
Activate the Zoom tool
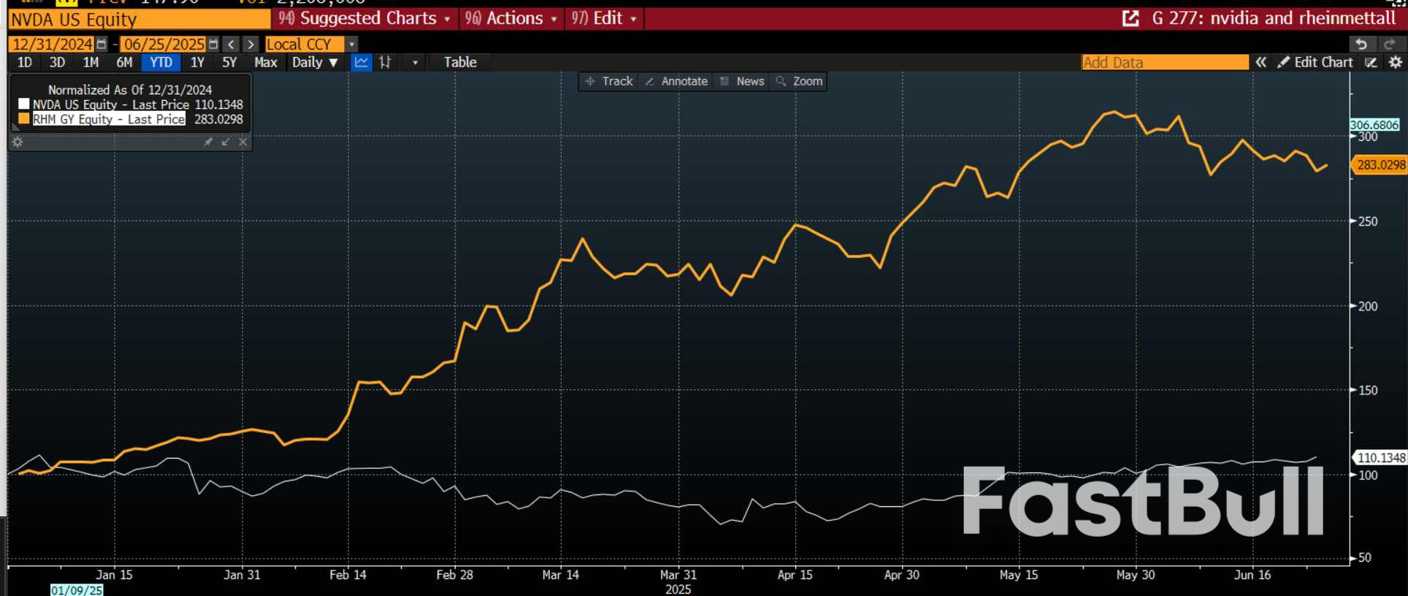(800, 81)
